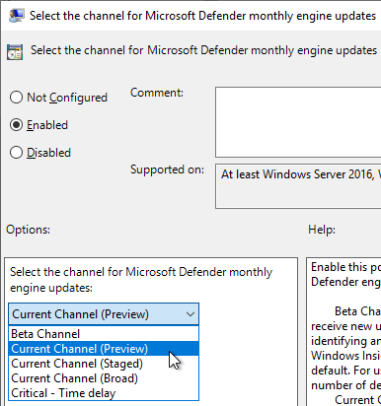Choose Current Channel (Preview) in the list

104,349
